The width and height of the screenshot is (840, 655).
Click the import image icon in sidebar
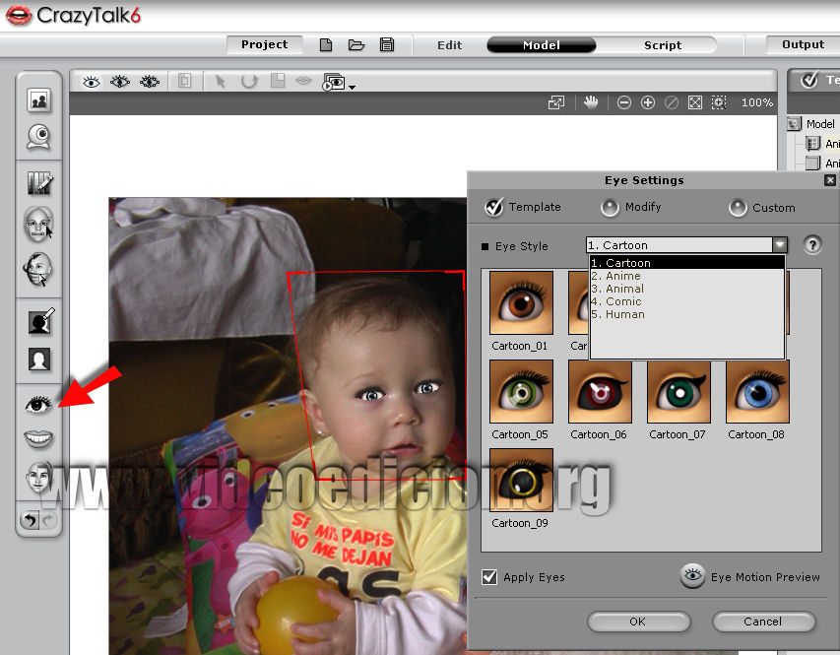coord(39,99)
